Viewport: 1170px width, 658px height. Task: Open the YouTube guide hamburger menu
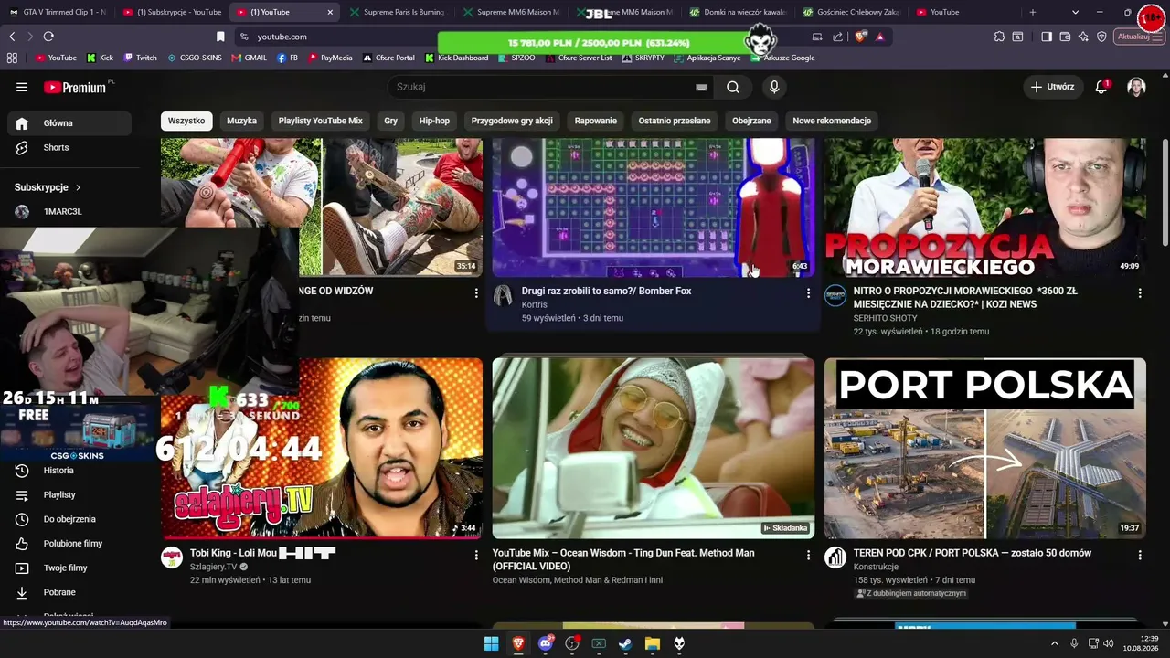click(22, 87)
